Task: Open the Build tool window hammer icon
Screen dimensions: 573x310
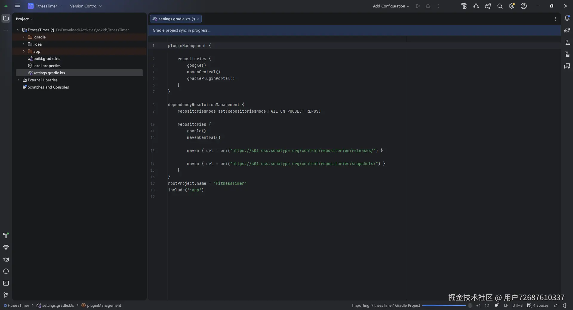Action: pos(6,235)
